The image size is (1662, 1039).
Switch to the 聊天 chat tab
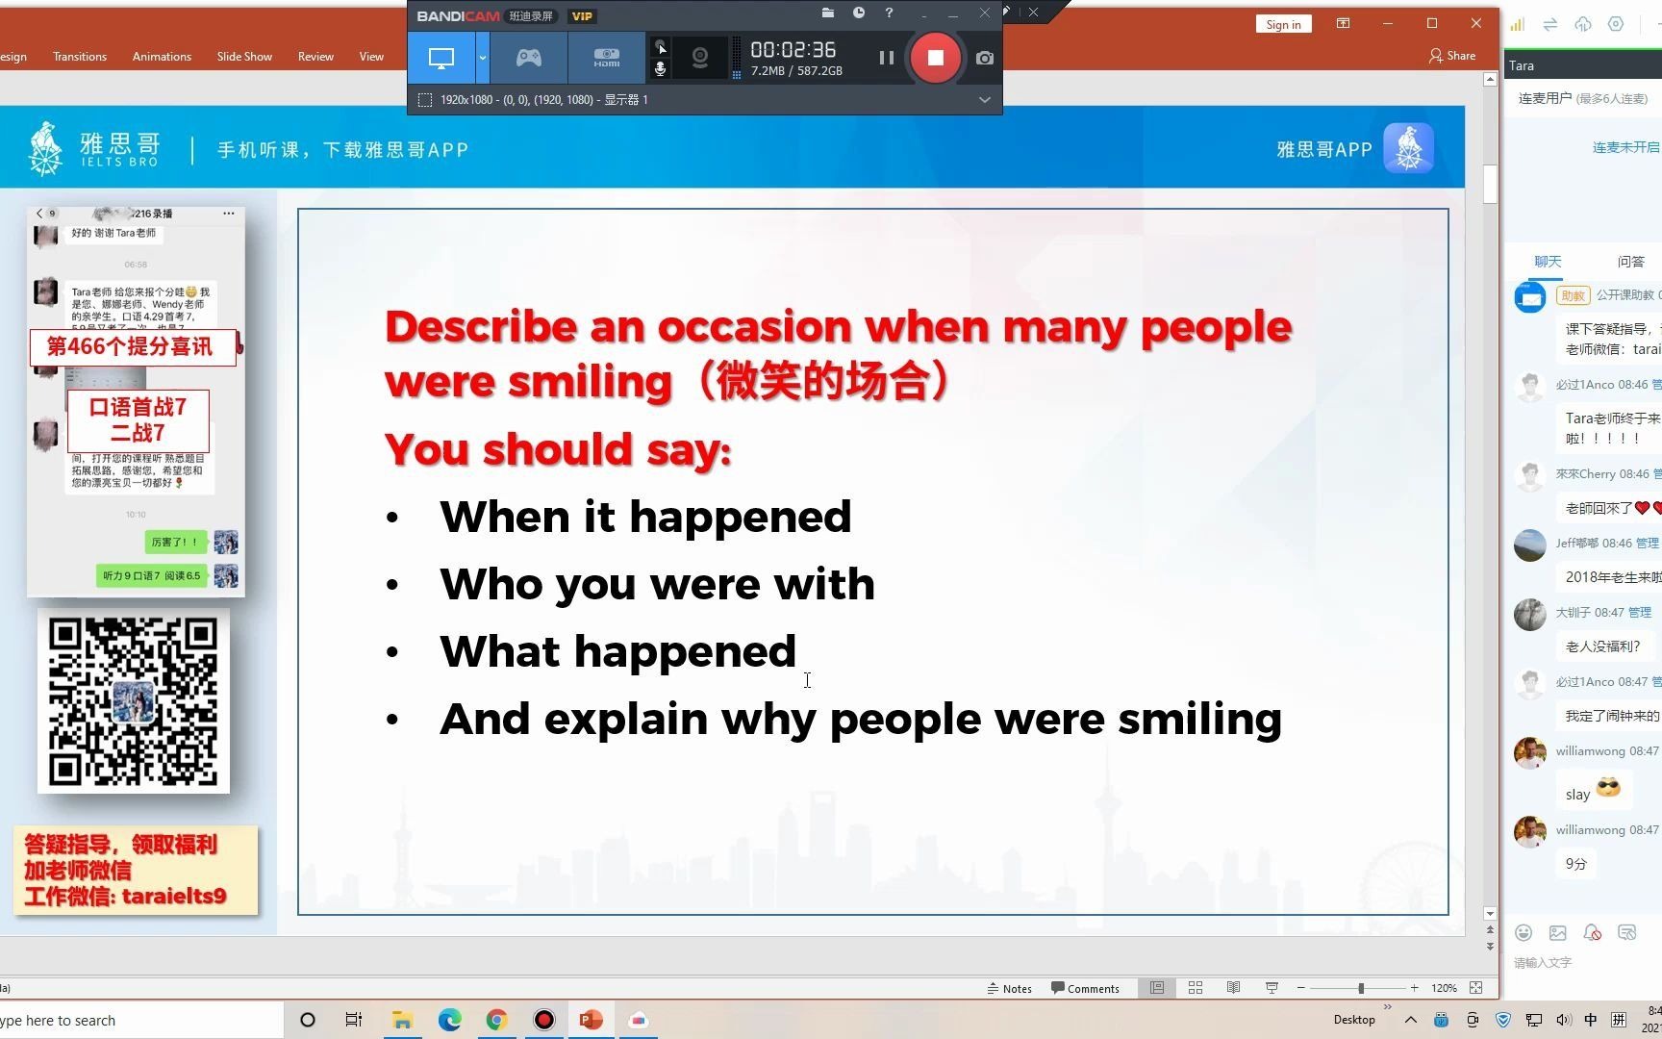click(x=1548, y=262)
